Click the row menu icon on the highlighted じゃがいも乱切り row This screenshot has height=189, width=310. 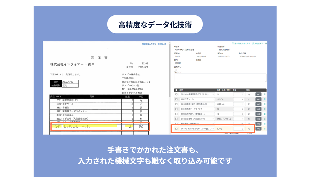tap(264, 129)
